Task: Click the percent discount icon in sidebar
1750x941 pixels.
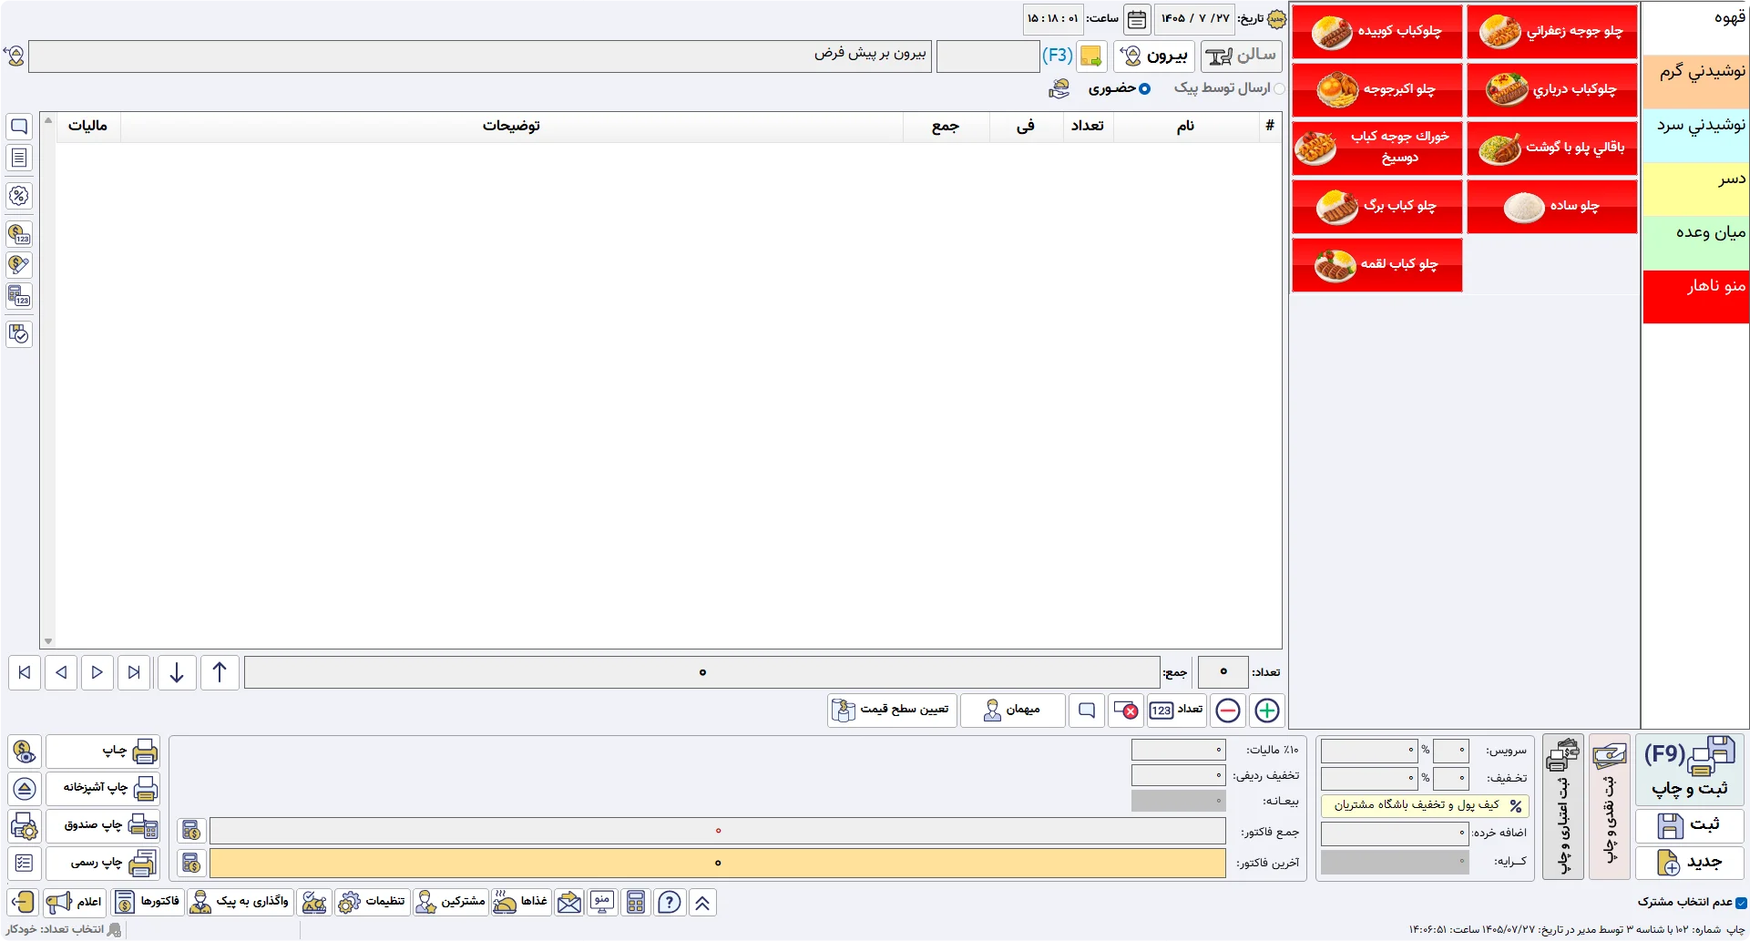Action: click(x=19, y=196)
